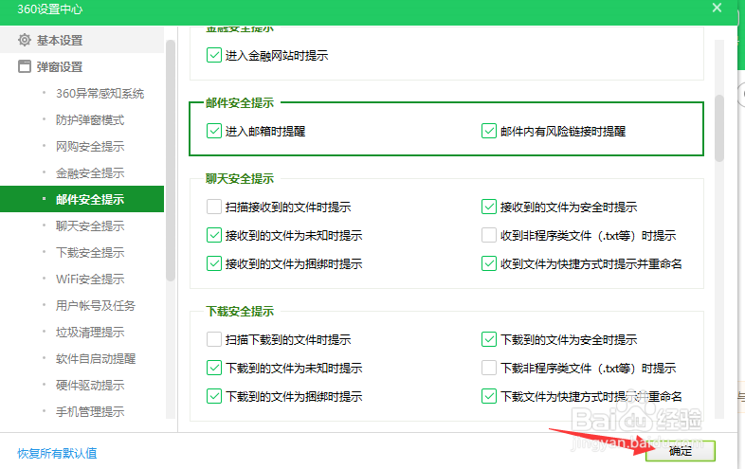The height and width of the screenshot is (469, 745).
Task: Click the sidebar vertical scrollbar
Action: pyautogui.click(x=171, y=161)
